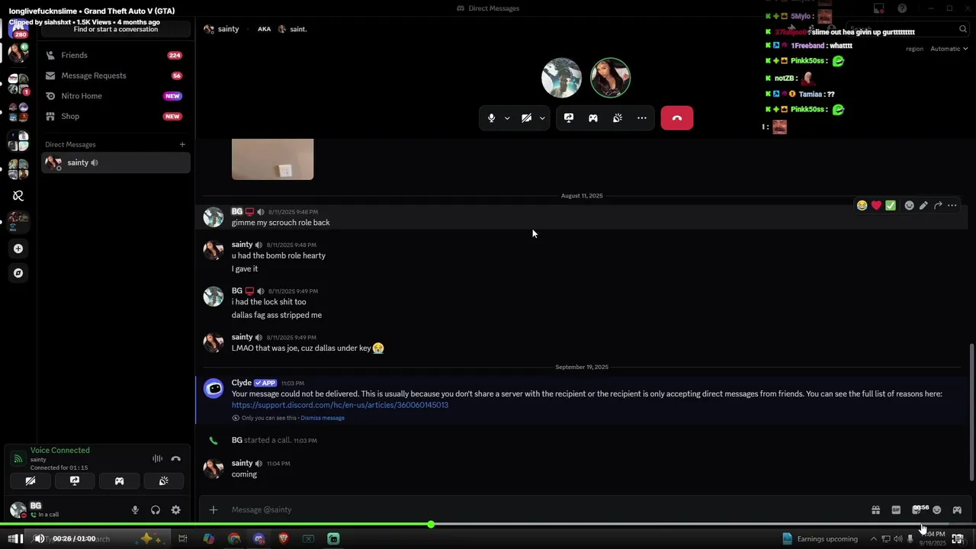This screenshot has width=976, height=549.
Task: Click the Voice Connected status label
Action: click(60, 451)
